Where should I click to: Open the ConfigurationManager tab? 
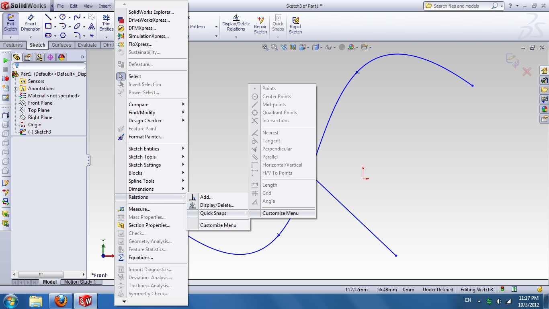(x=39, y=57)
